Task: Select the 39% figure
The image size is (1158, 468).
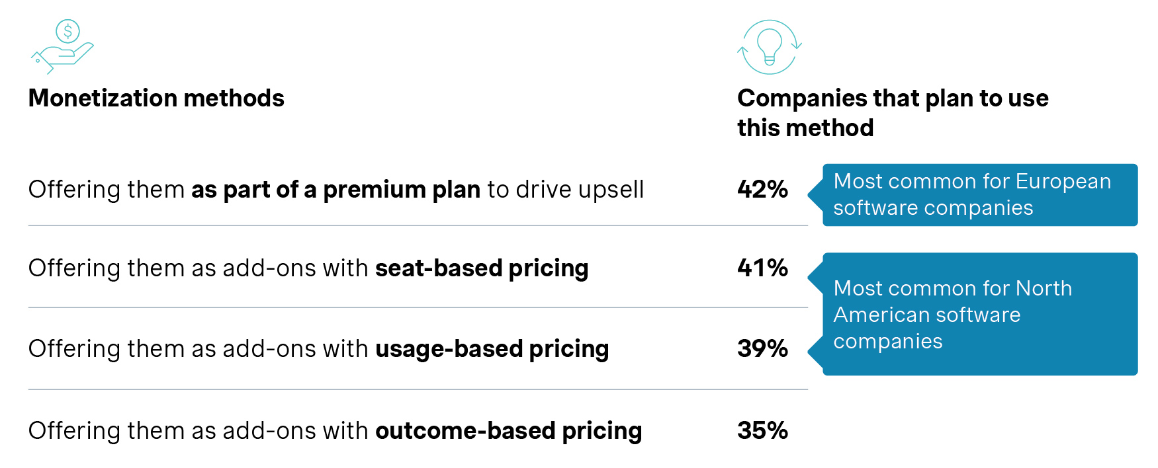Action: pyautogui.click(x=762, y=349)
